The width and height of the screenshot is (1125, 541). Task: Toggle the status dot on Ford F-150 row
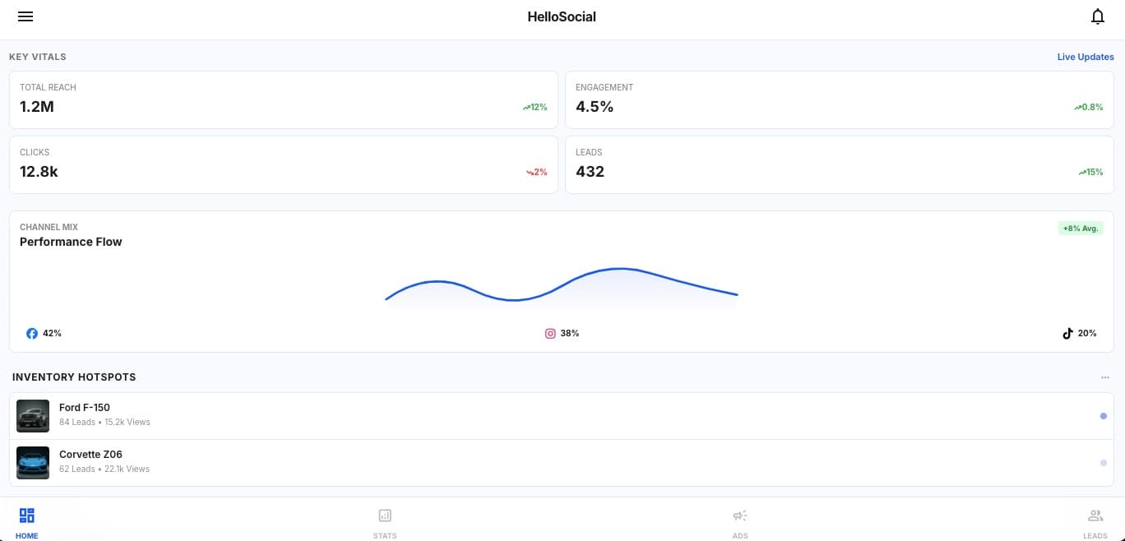1104,416
